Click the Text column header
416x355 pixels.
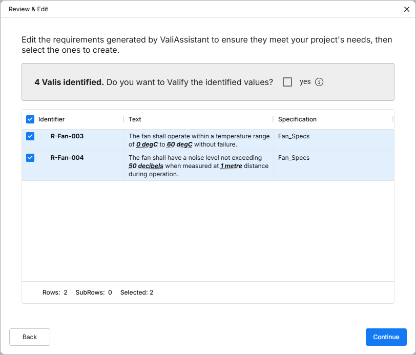(135, 119)
